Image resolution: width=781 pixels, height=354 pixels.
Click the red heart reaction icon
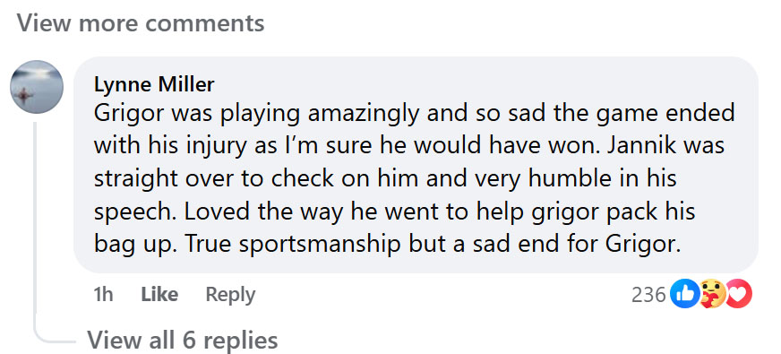(x=739, y=294)
